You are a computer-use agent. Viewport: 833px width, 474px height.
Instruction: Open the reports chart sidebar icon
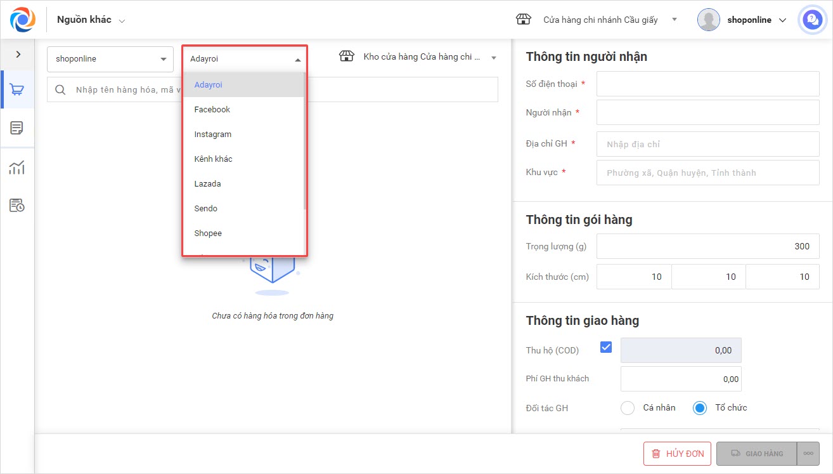pyautogui.click(x=17, y=168)
